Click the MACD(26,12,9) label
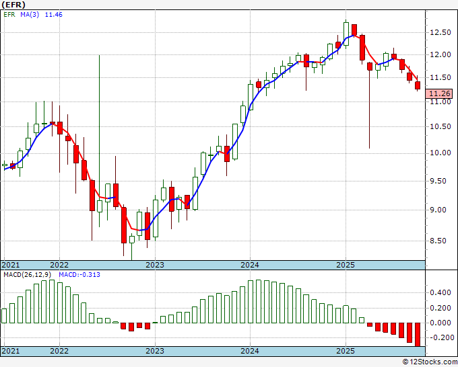458x367 pixels. click(x=28, y=275)
